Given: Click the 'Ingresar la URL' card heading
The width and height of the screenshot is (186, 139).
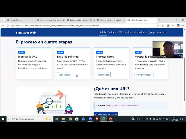Looking at the screenshot, I should point(27,57).
